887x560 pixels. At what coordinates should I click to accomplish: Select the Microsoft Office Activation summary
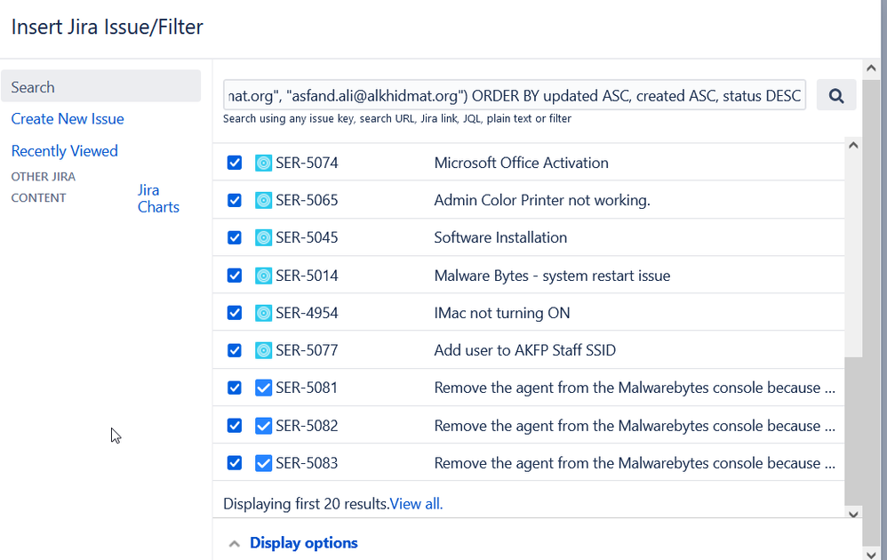pos(521,163)
